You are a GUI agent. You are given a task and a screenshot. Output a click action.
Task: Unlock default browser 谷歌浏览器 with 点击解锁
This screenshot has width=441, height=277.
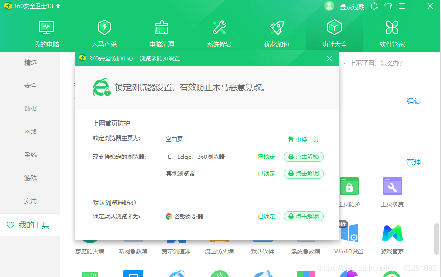(304, 216)
